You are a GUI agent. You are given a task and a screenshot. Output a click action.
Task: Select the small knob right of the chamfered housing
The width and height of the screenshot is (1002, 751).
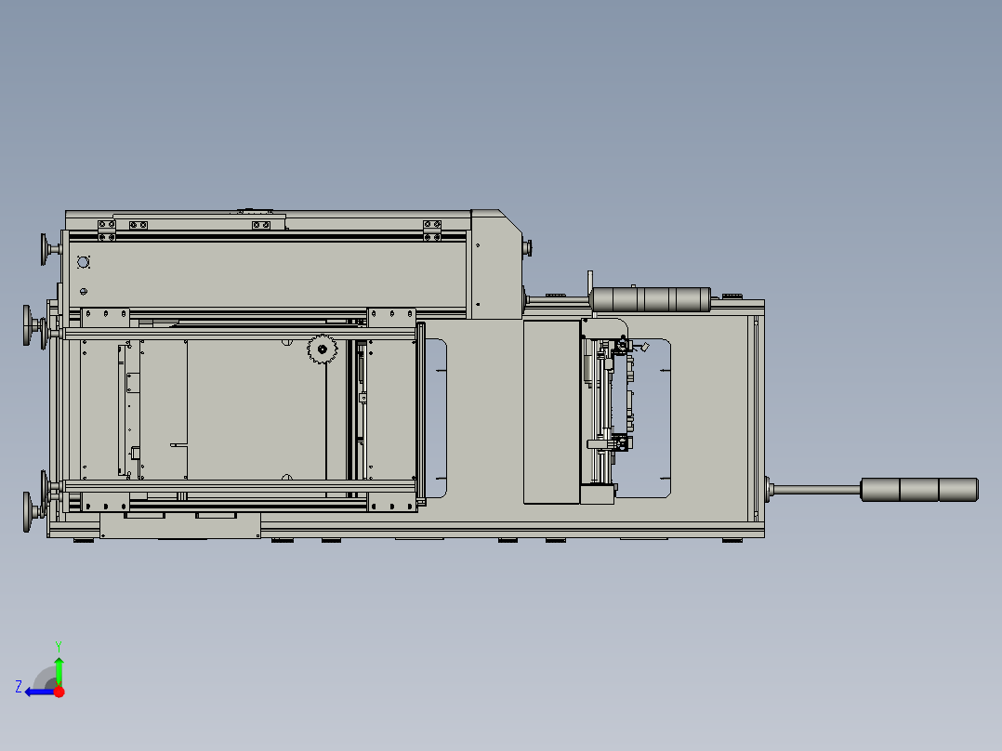point(528,247)
